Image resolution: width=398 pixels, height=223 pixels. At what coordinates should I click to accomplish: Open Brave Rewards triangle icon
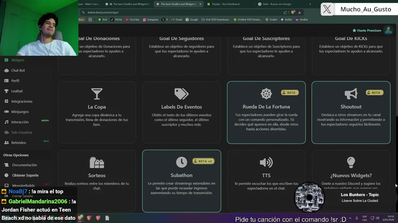(299, 12)
